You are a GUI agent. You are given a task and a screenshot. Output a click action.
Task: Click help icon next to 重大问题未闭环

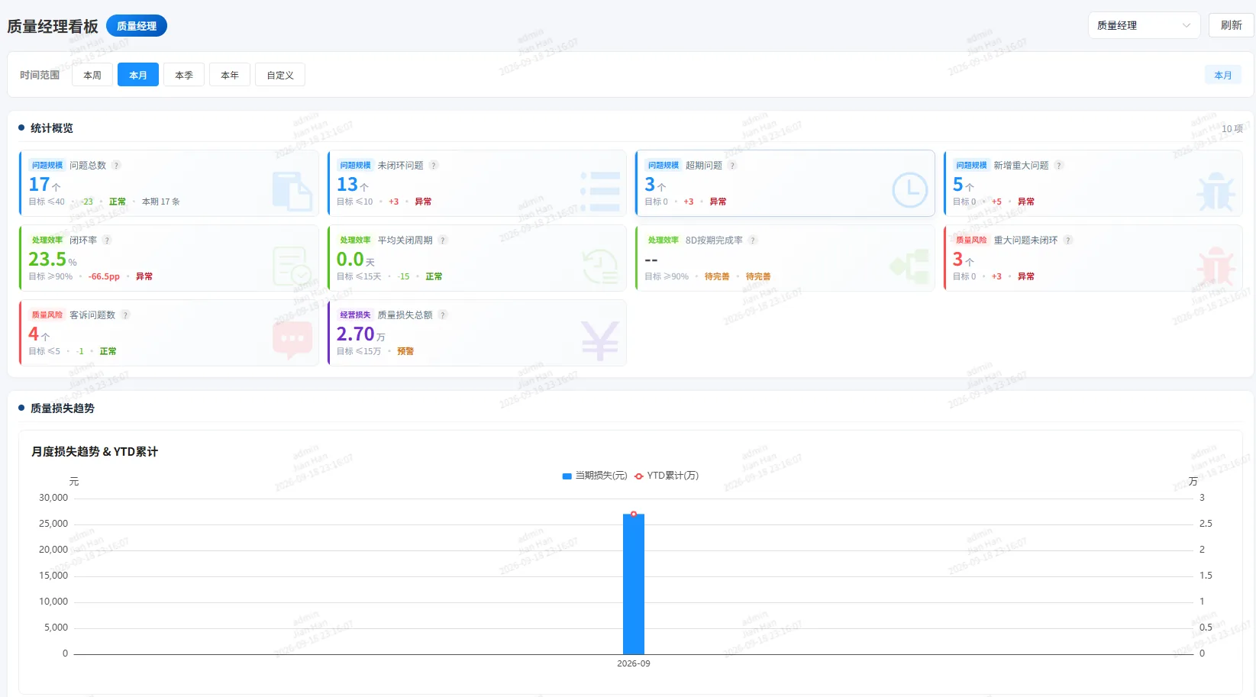pyautogui.click(x=1068, y=240)
